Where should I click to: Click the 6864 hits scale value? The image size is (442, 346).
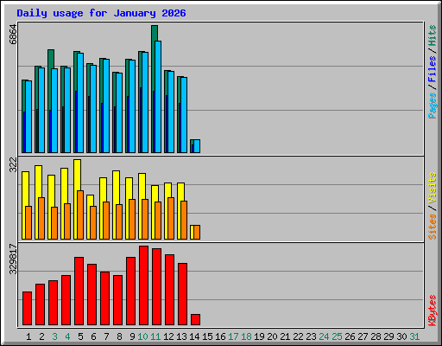(13, 35)
